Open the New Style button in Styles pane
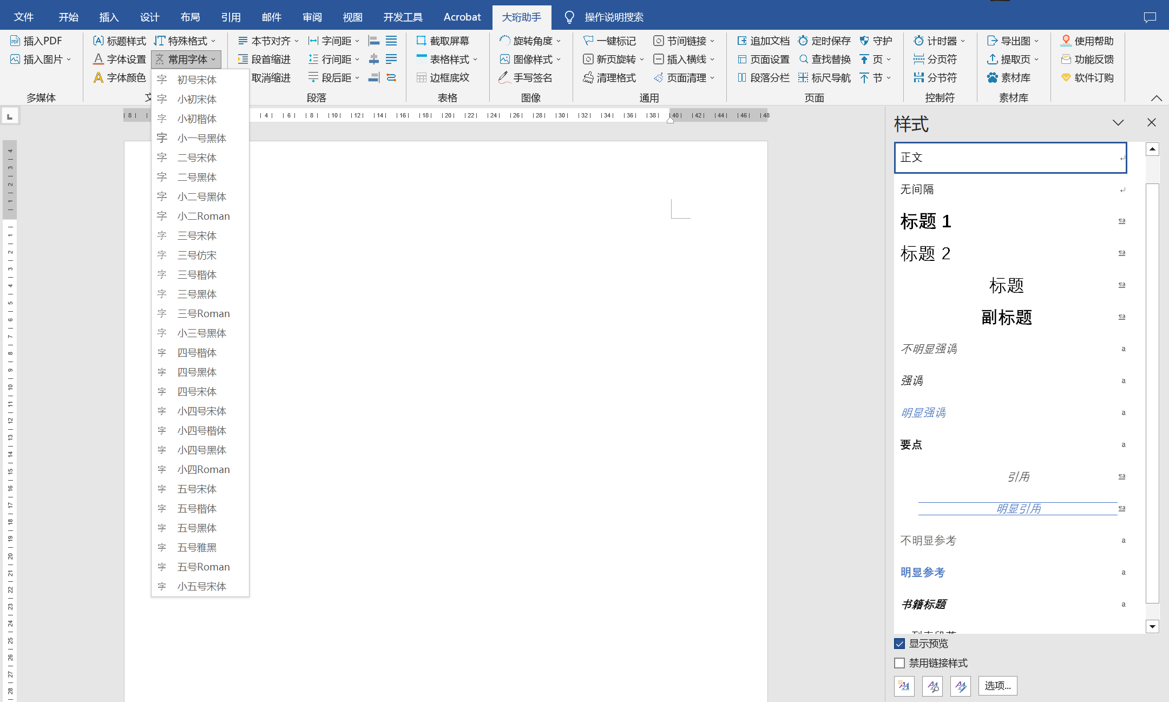The width and height of the screenshot is (1169, 702). coord(904,686)
